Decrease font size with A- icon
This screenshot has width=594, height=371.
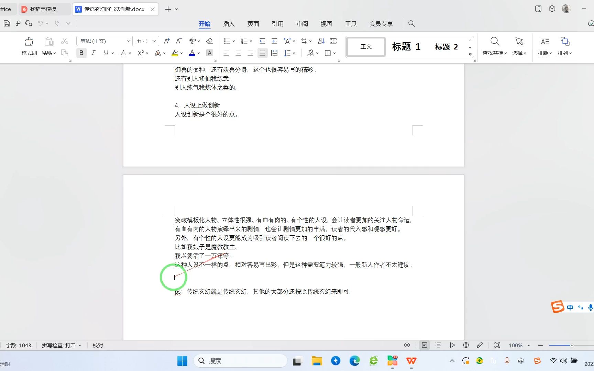tap(179, 41)
